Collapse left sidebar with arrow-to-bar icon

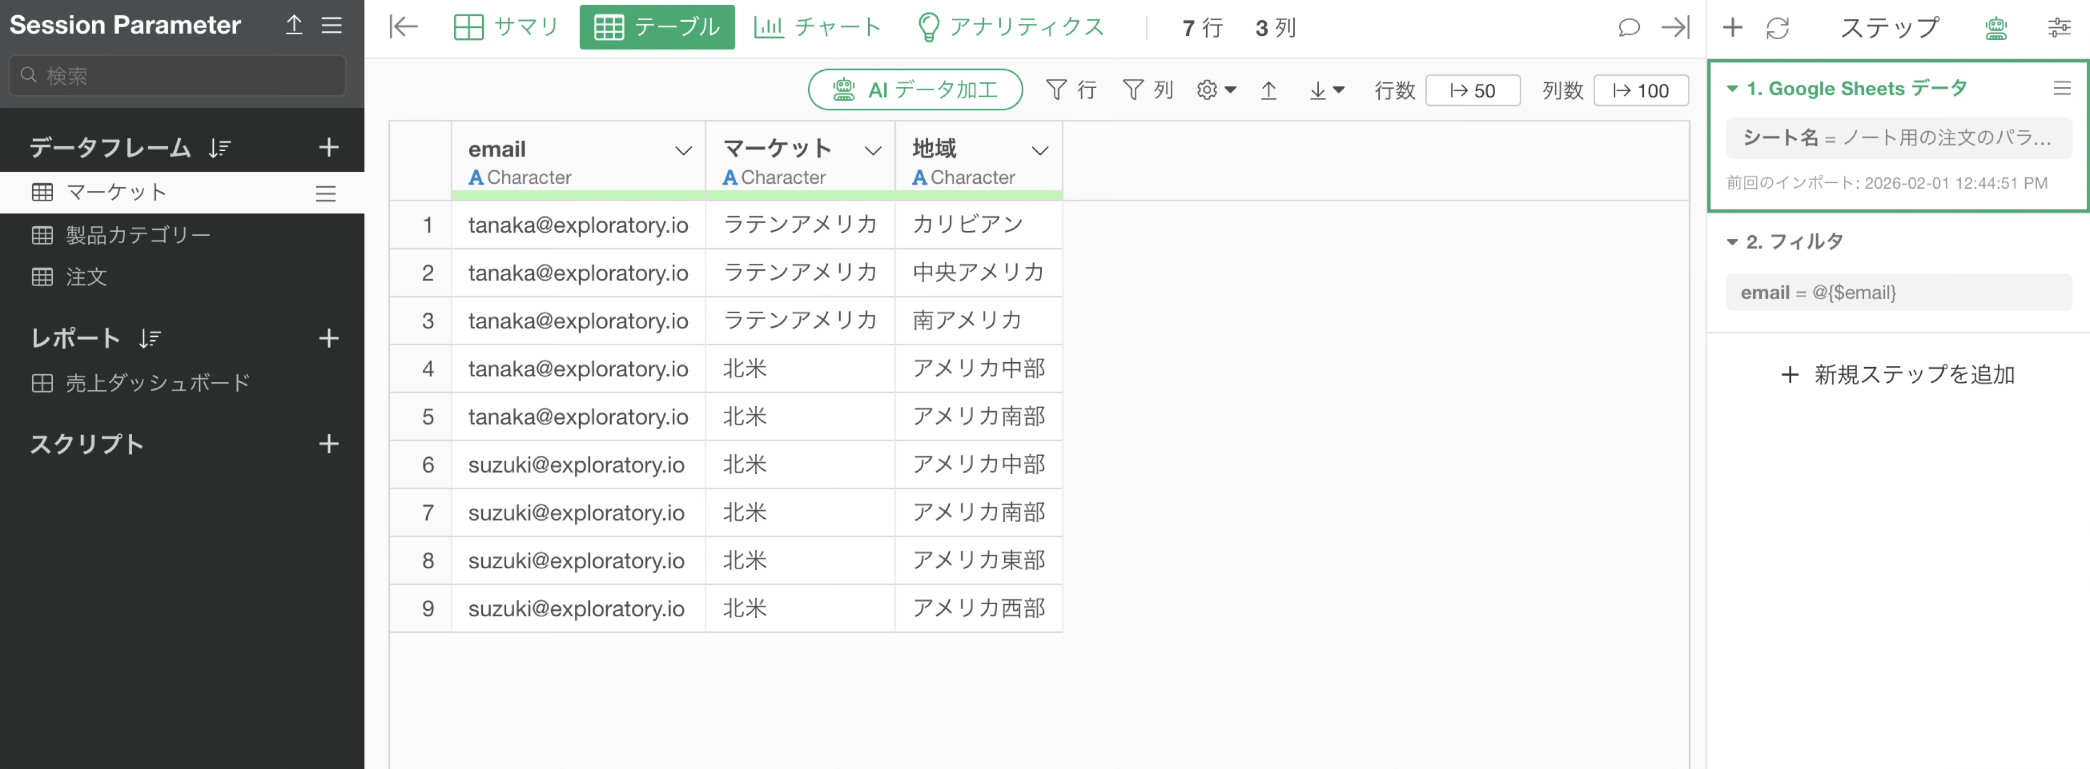tap(403, 27)
